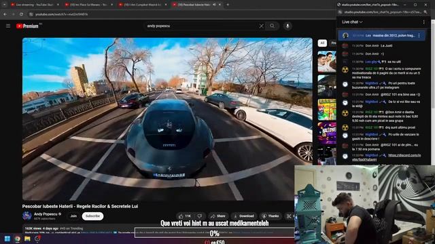
Task: Open the OBS taskbar icon
Action: (x=37, y=239)
